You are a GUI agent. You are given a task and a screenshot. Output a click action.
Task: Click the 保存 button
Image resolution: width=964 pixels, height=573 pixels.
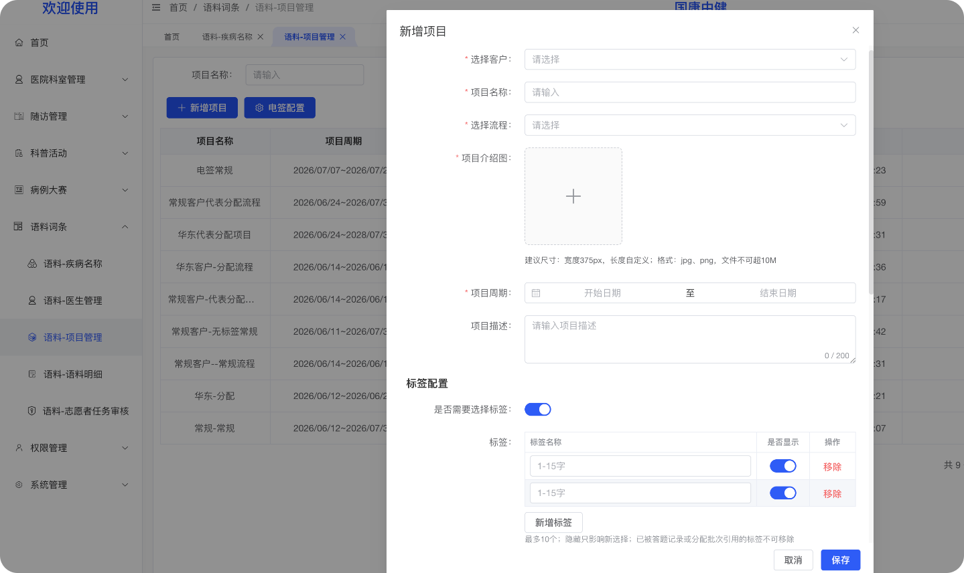841,560
